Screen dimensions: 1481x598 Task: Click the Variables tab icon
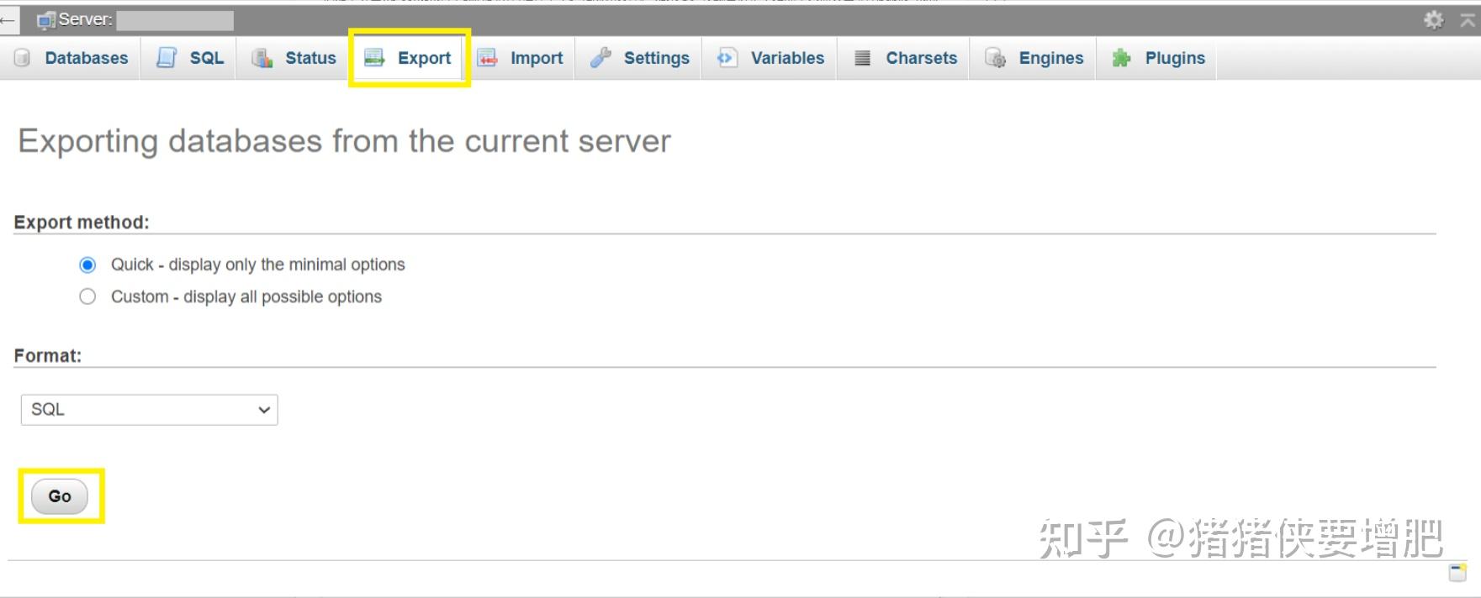[727, 57]
